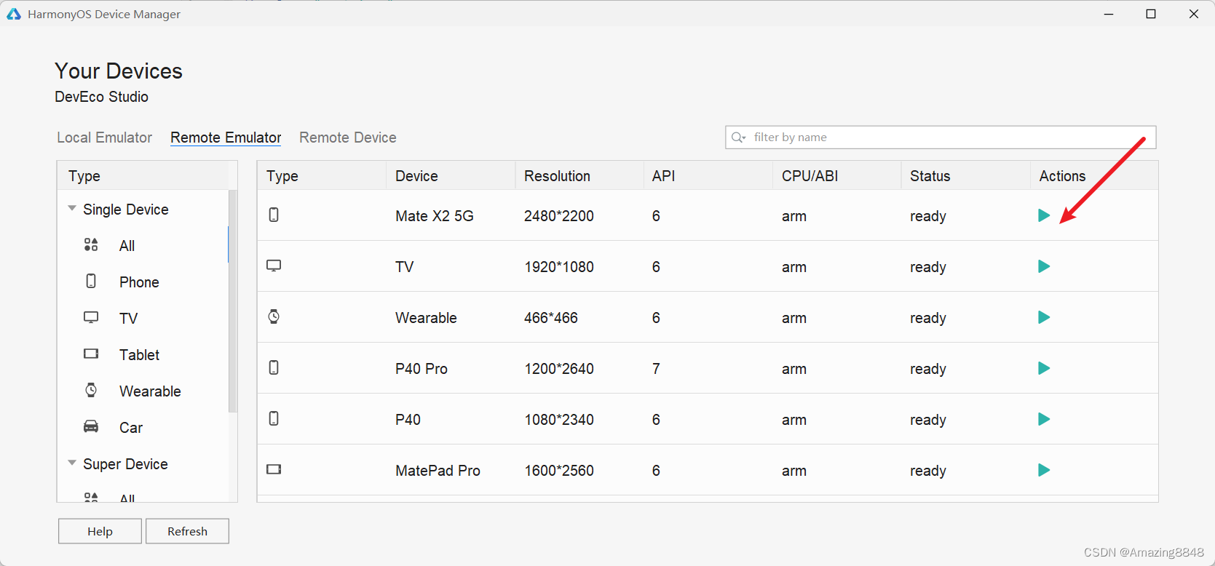Viewport: 1215px width, 566px height.
Task: Click the Super Device group label
Action: pyautogui.click(x=125, y=464)
